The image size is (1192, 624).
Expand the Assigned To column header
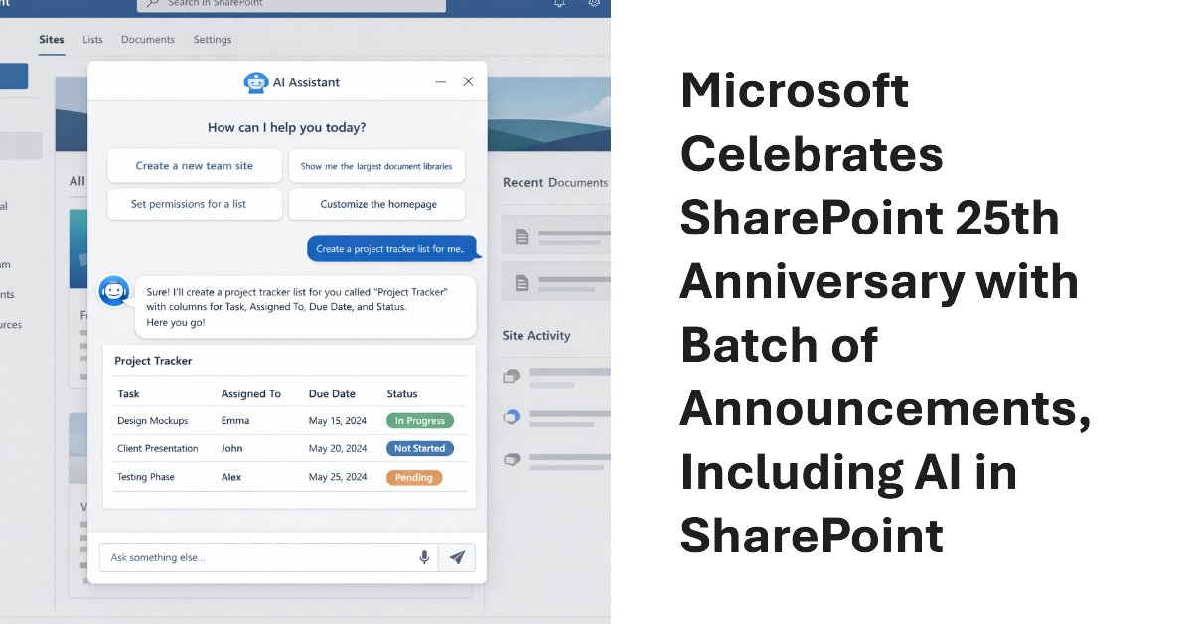(252, 393)
